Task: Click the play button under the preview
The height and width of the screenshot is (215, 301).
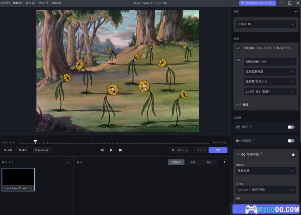Action: pos(111,150)
